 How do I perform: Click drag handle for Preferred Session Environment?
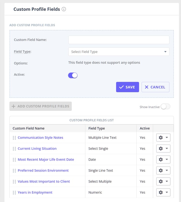(14, 171)
